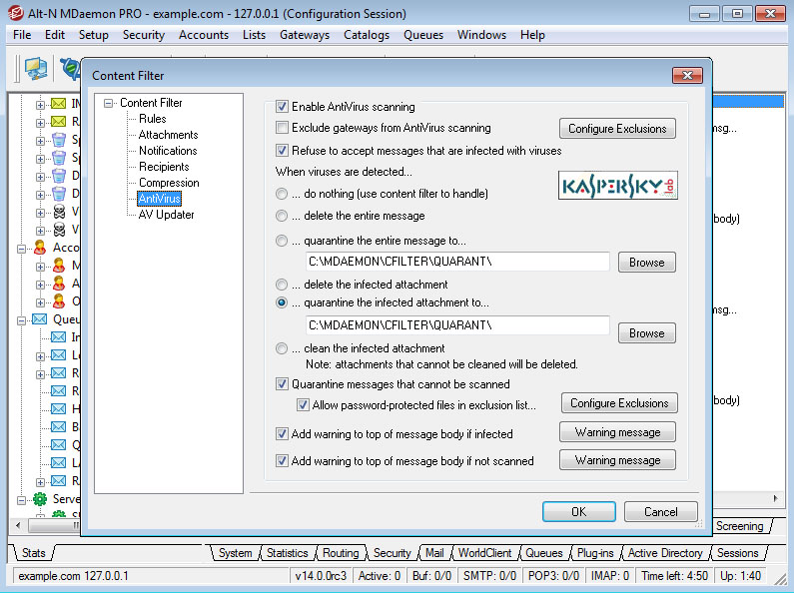This screenshot has height=593, width=794.
Task: Click the Accounts person icon in the tree
Action: click(40, 247)
